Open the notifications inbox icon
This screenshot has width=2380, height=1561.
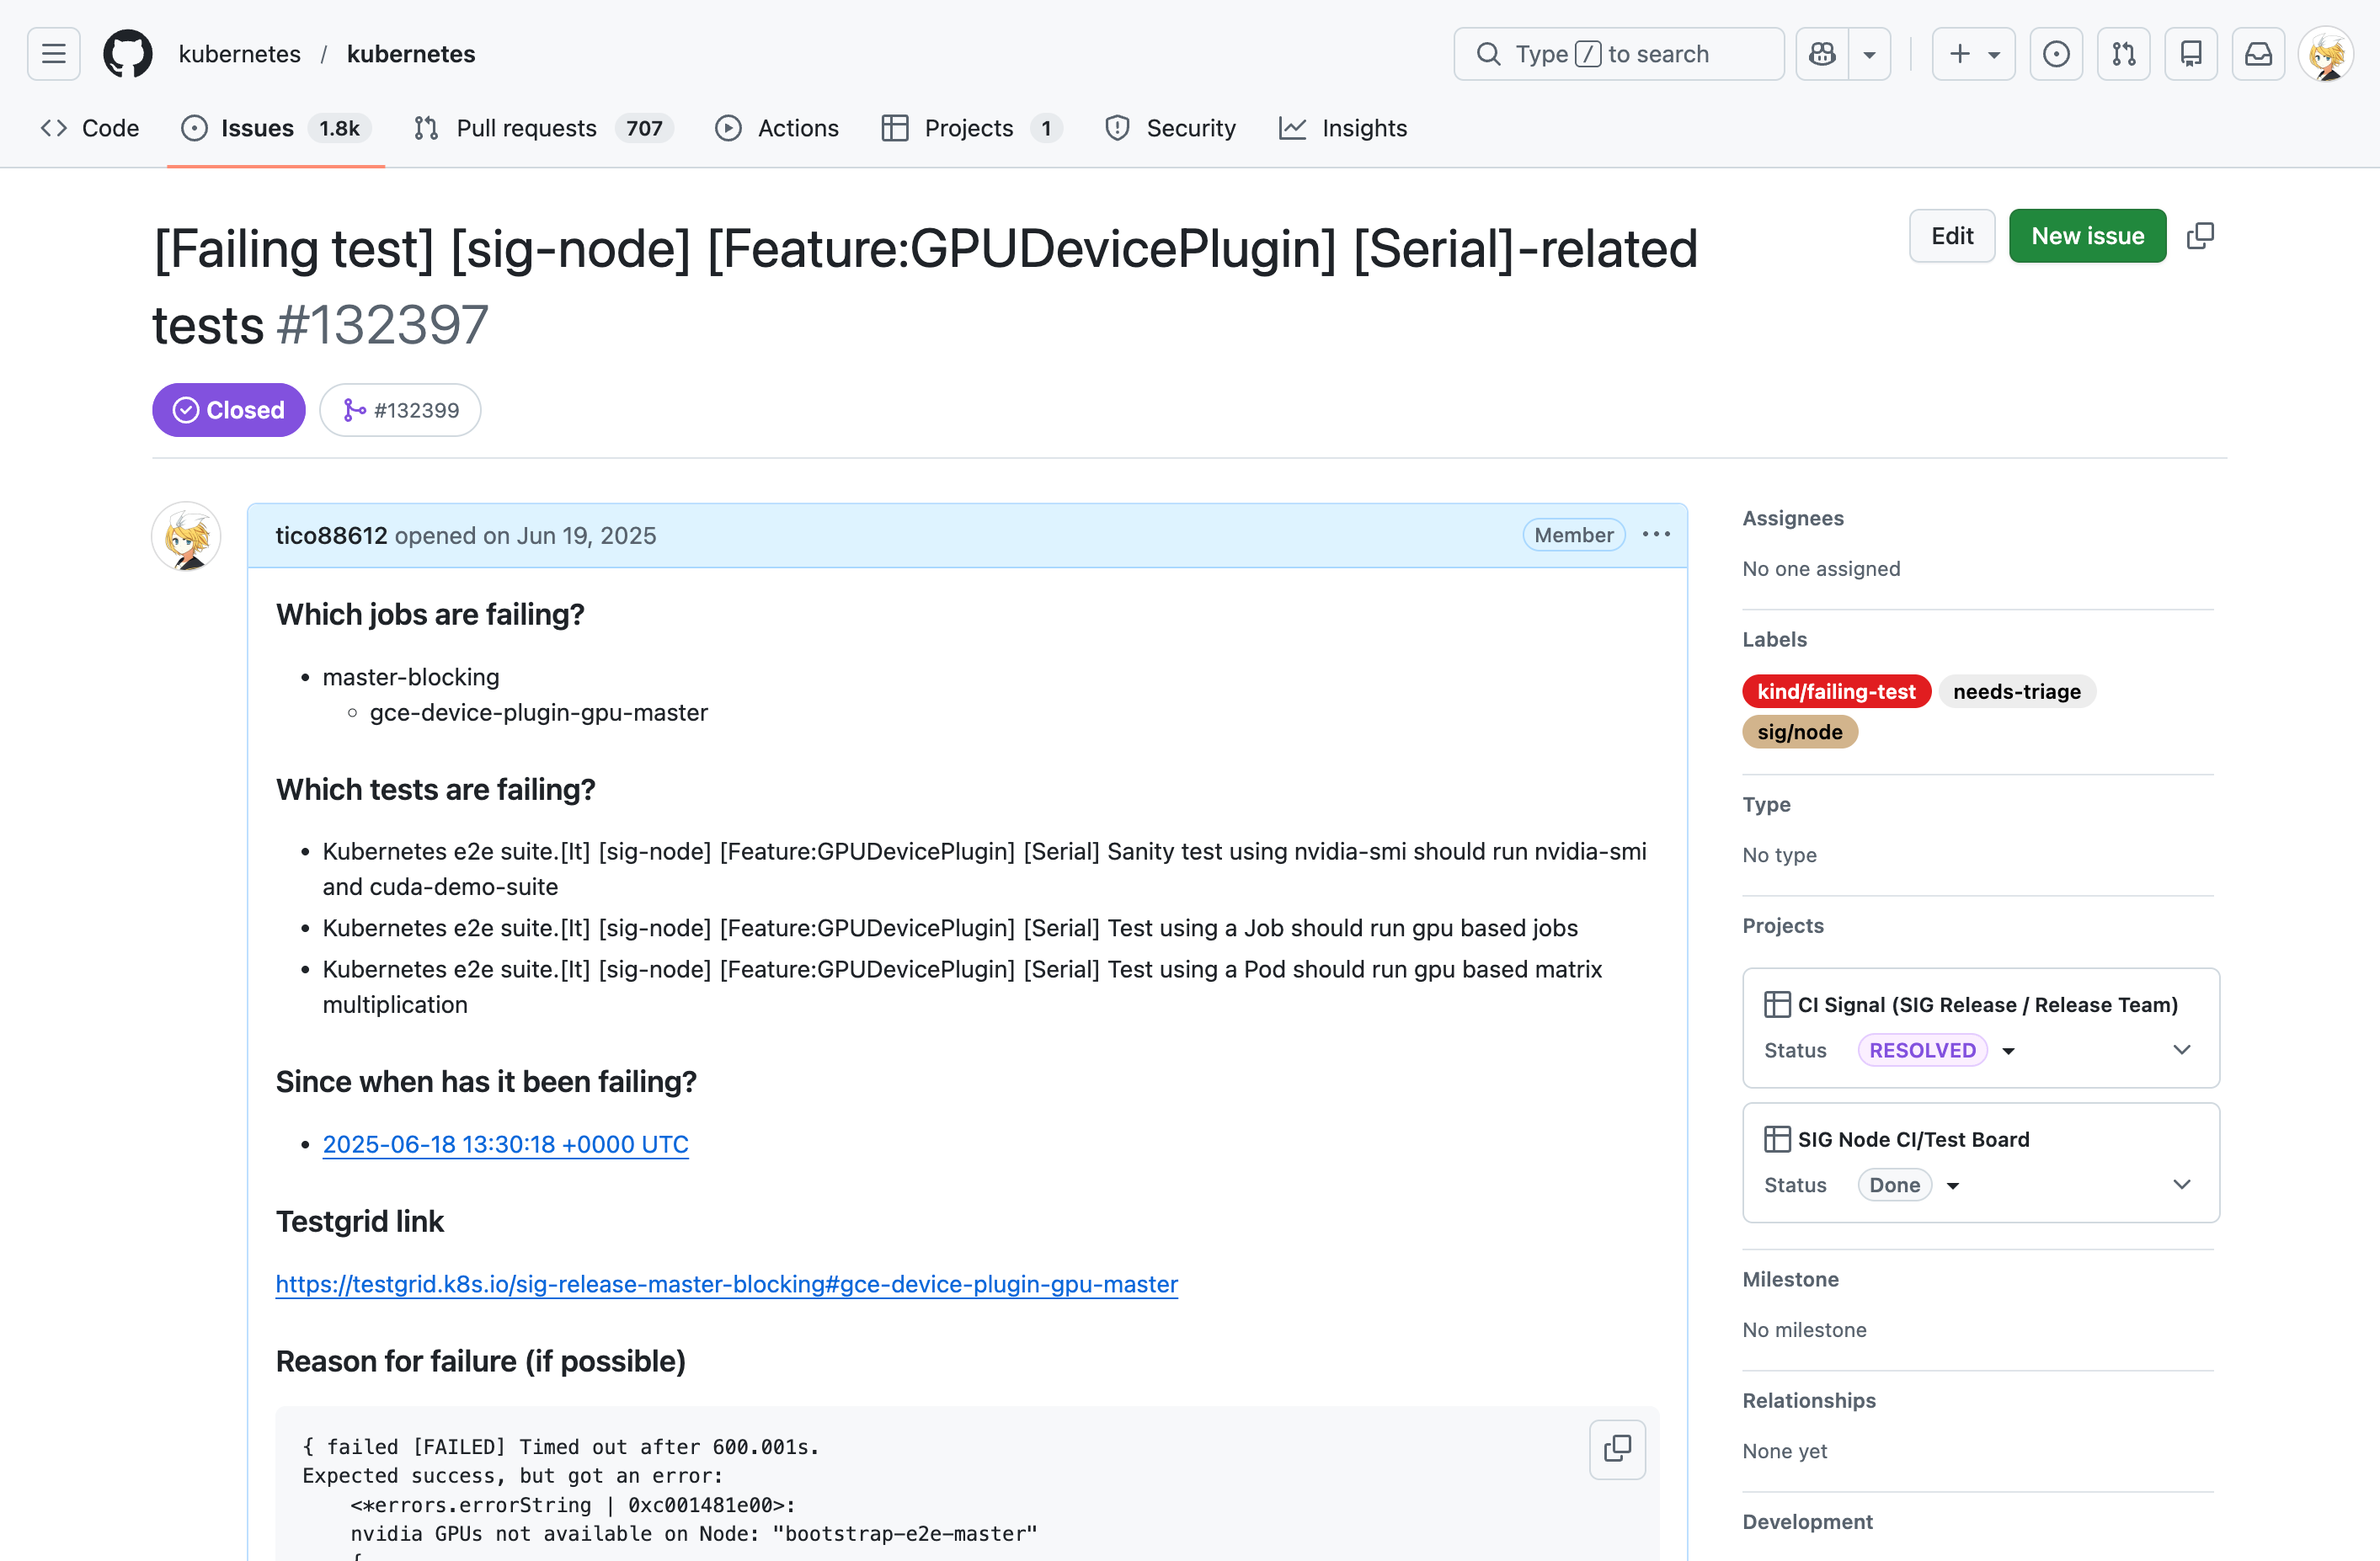tap(2258, 54)
